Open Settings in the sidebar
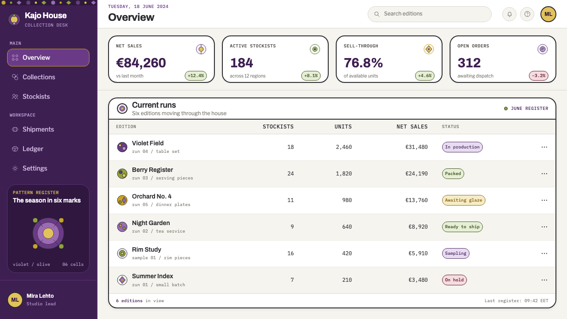Viewport: 567px width, 319px height. pos(48,168)
